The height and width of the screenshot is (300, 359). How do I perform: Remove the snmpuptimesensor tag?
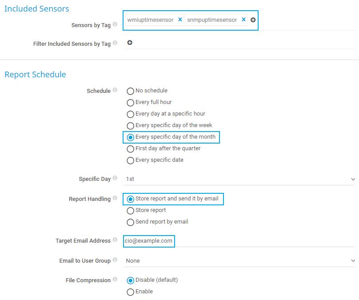coord(243,20)
